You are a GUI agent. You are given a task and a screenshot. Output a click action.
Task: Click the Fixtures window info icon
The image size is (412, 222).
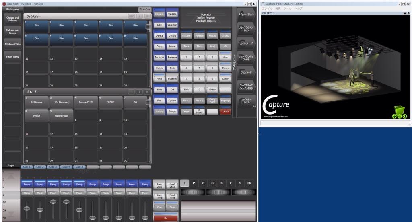coord(139,16)
